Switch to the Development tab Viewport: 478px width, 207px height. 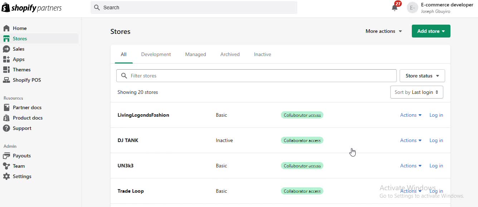tap(156, 54)
